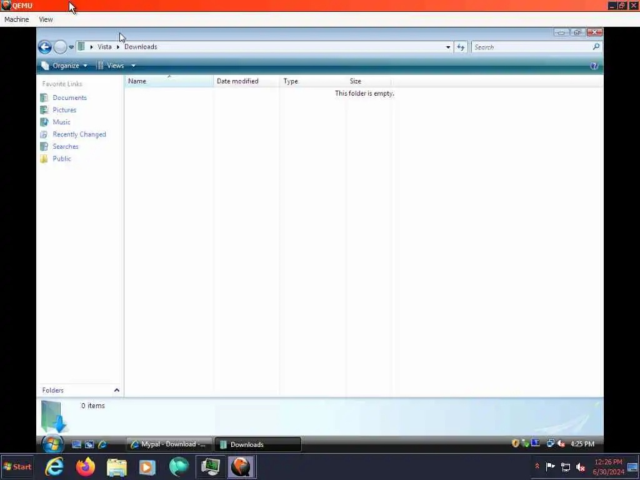Sort by the Type column header
The width and height of the screenshot is (640, 480).
pos(312,81)
